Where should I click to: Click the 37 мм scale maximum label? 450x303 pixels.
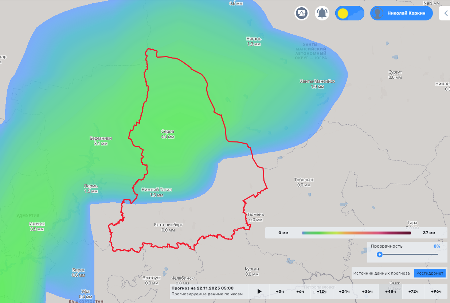[429, 233]
